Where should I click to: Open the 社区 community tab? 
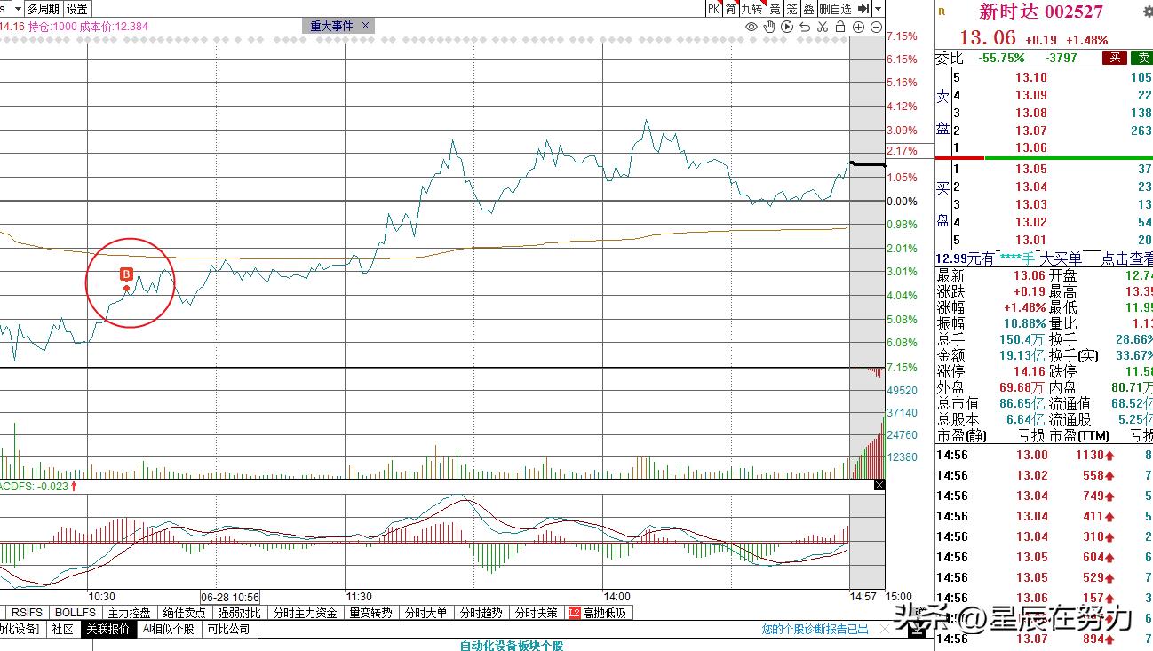62,629
